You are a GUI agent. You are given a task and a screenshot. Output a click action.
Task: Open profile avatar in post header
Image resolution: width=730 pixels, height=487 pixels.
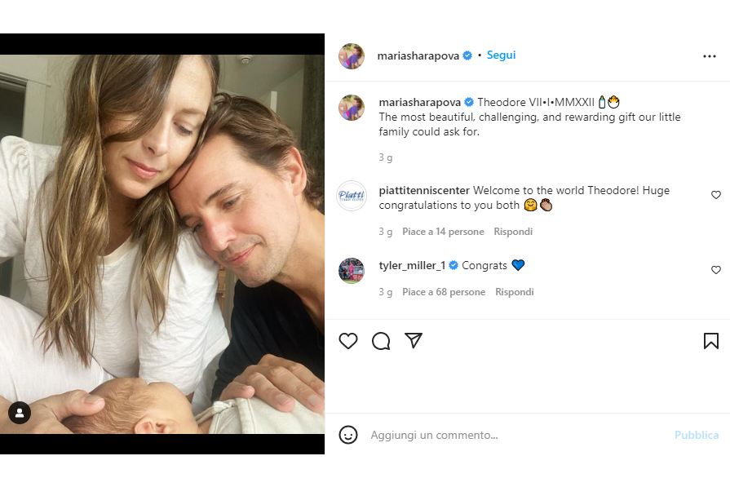[x=352, y=56]
